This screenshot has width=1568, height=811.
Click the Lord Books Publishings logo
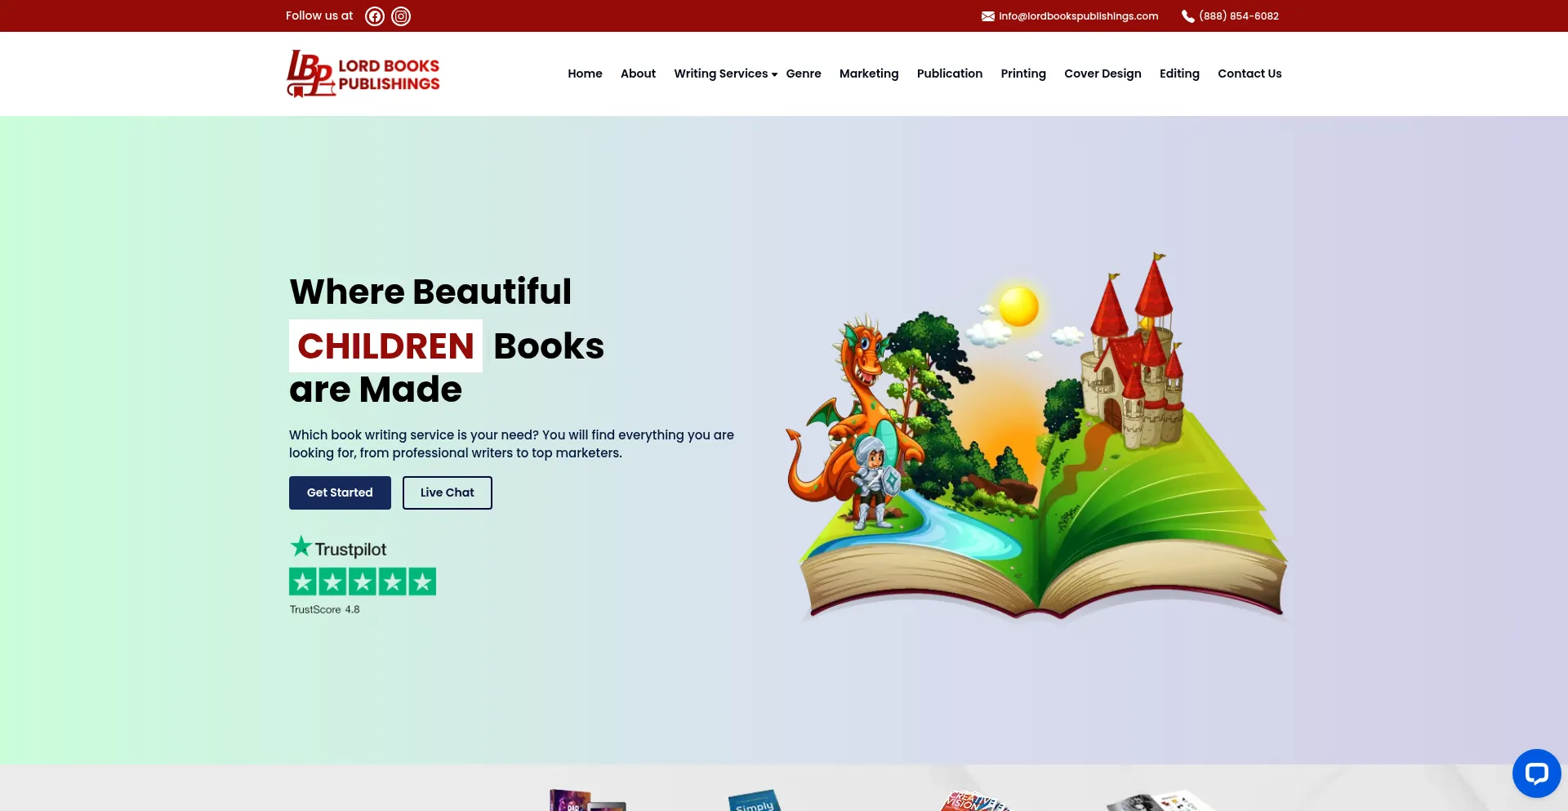[363, 74]
